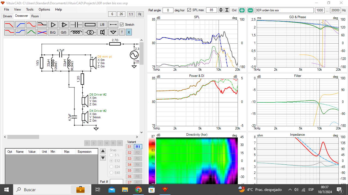Switch to the Room tab
The height and width of the screenshot is (195, 348).
pyautogui.click(x=35, y=16)
